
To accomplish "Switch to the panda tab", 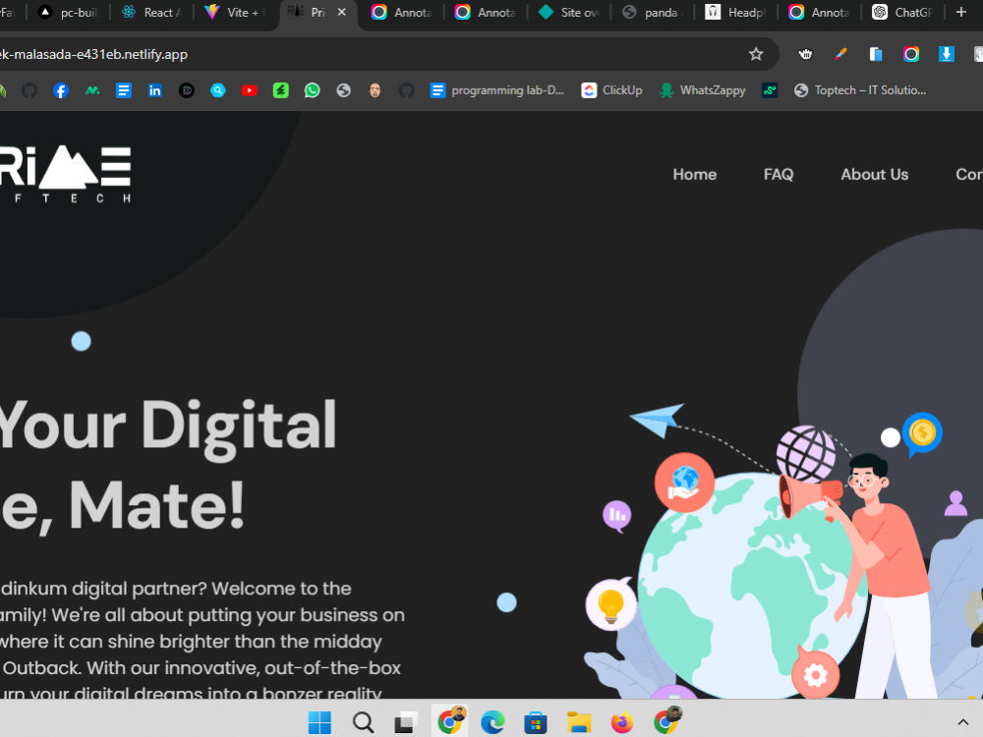I will (x=653, y=13).
